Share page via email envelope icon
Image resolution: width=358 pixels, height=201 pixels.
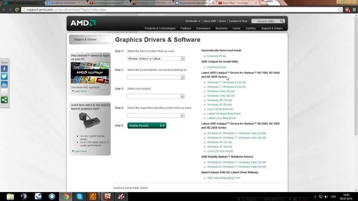point(4,92)
